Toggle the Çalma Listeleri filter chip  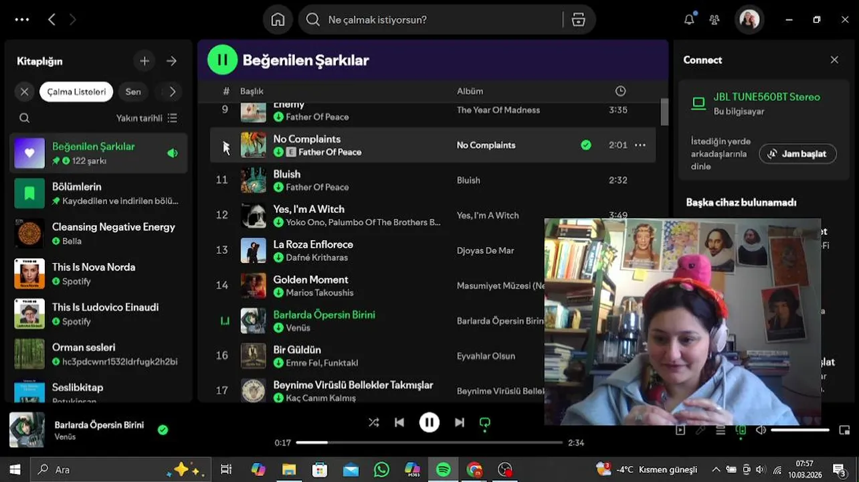click(x=76, y=92)
